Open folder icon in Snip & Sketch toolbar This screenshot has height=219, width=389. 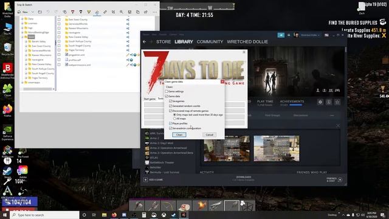40,12
